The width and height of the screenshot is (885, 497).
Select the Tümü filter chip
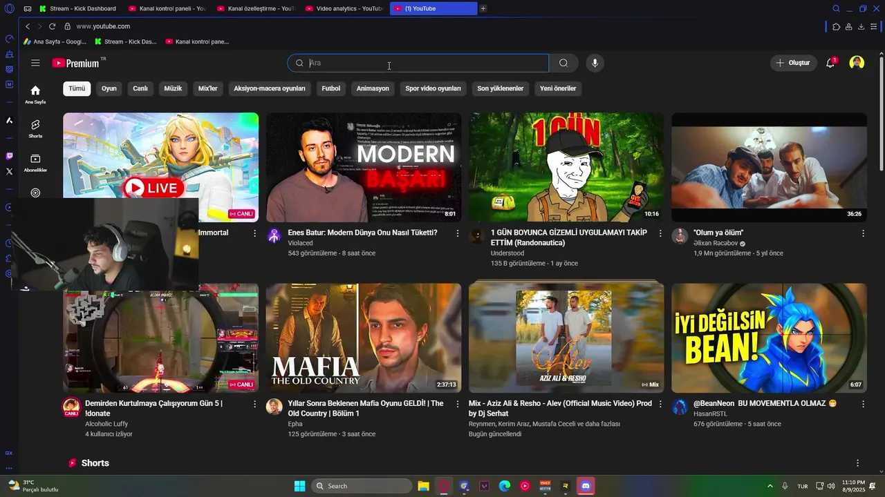[x=77, y=88]
